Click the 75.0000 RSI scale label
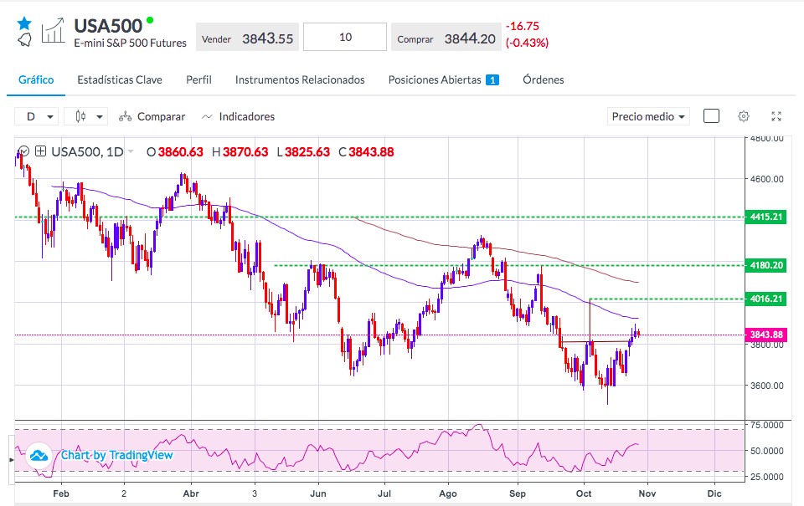The width and height of the screenshot is (804, 506). pos(766,425)
